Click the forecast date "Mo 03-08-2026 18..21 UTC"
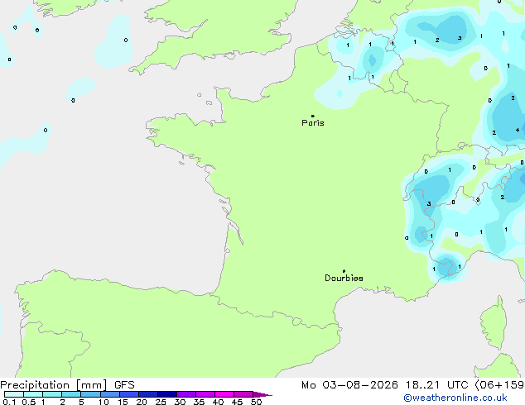This screenshot has height=405, width=525. pyautogui.click(x=385, y=385)
